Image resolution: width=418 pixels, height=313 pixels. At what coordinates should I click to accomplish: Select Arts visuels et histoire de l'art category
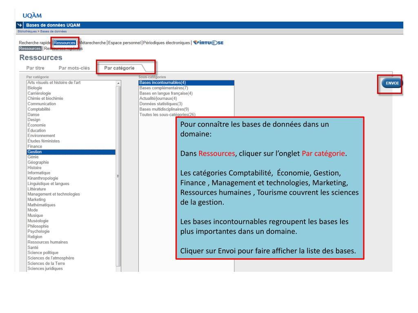pos(71,82)
